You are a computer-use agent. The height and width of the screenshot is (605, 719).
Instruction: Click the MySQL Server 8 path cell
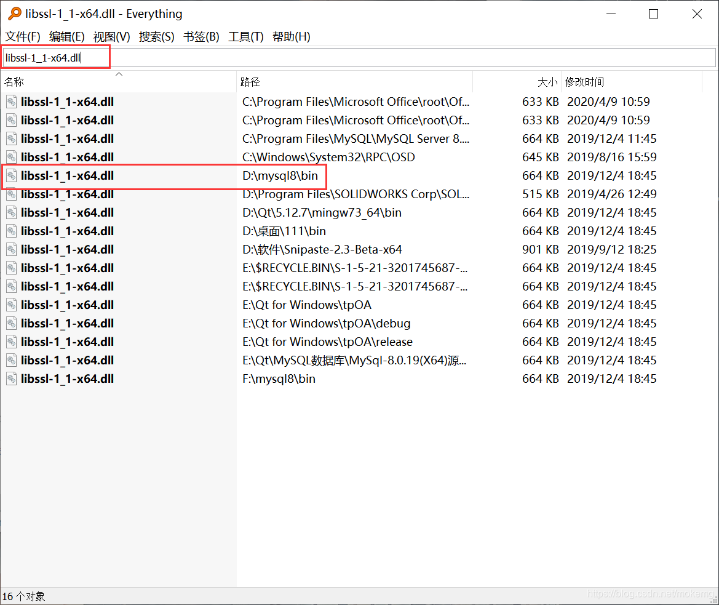pos(356,138)
